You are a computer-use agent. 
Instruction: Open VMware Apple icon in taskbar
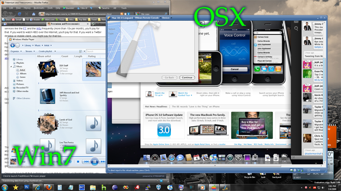[x=214, y=187]
